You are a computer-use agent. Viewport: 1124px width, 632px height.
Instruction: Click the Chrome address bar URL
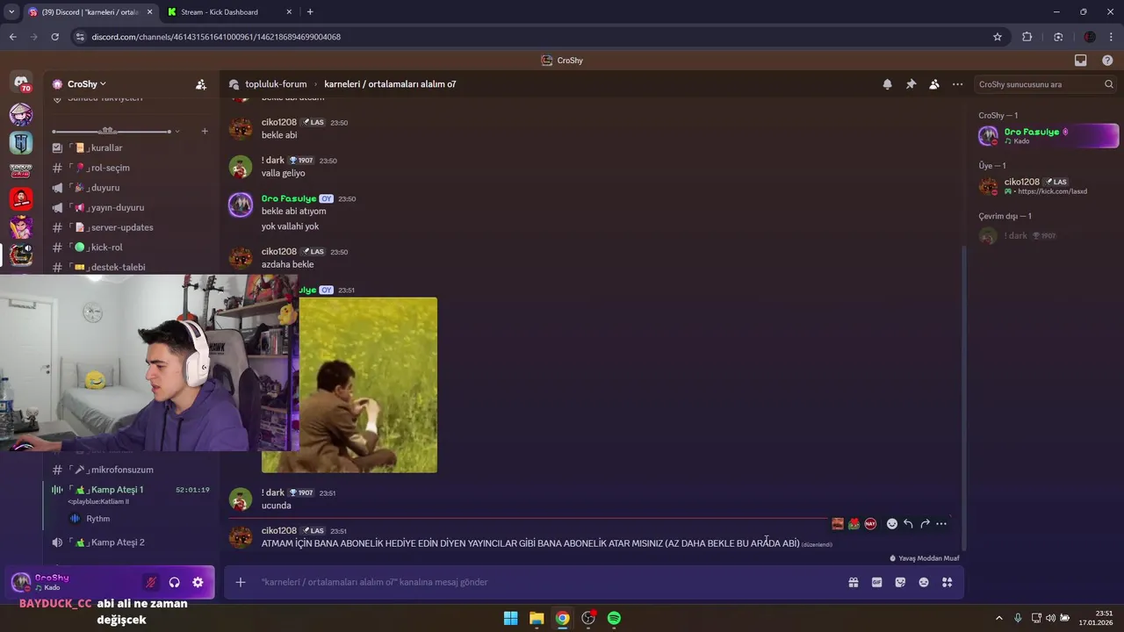pos(216,37)
